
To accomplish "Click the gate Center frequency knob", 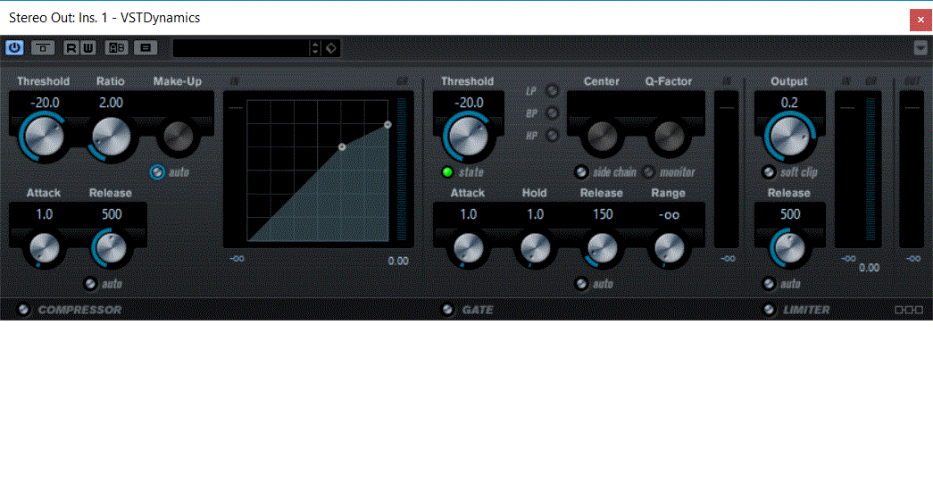I will [602, 137].
